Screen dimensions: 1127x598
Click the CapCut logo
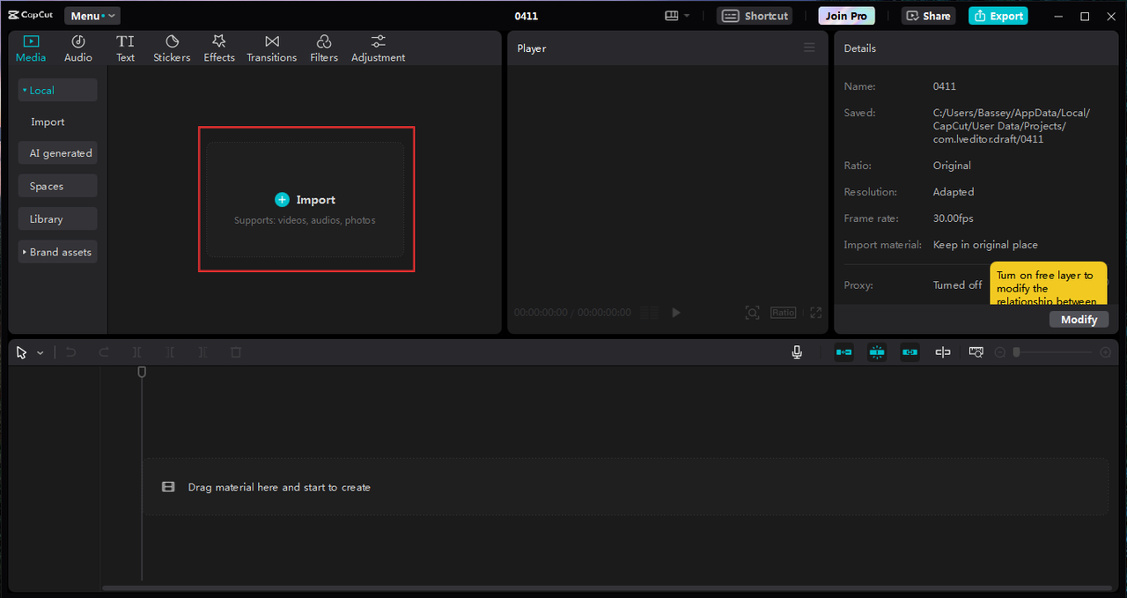pyautogui.click(x=31, y=16)
